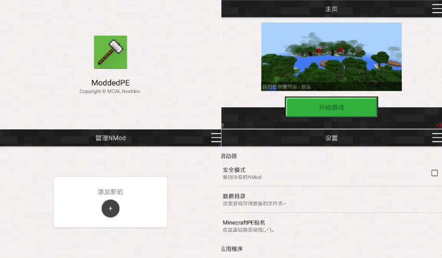The width and height of the screenshot is (442, 258).
Task: Click the ModdedPE title text
Action: 110,83
